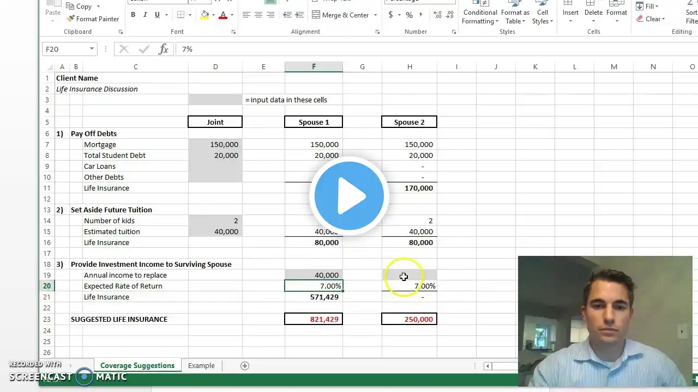Open the Fill Color dropdown arrow
The height and width of the screenshot is (392, 698).
tap(214, 15)
